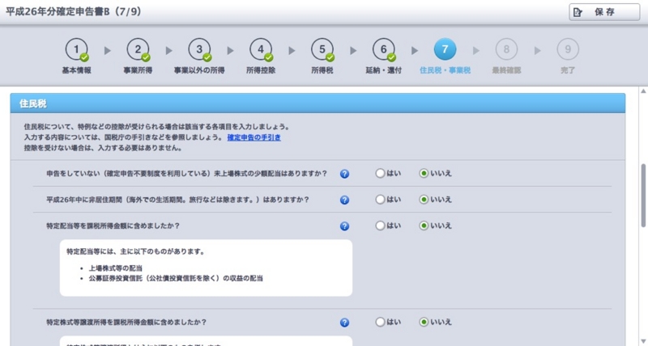The width and height of the screenshot is (648, 346).
Task: Click disabled step 8 最終確認 circle
Action: click(x=506, y=49)
